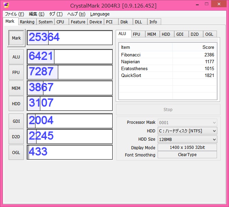229x207 pixels.
Task: Open the タブ (T) menu
Action: tap(56, 14)
